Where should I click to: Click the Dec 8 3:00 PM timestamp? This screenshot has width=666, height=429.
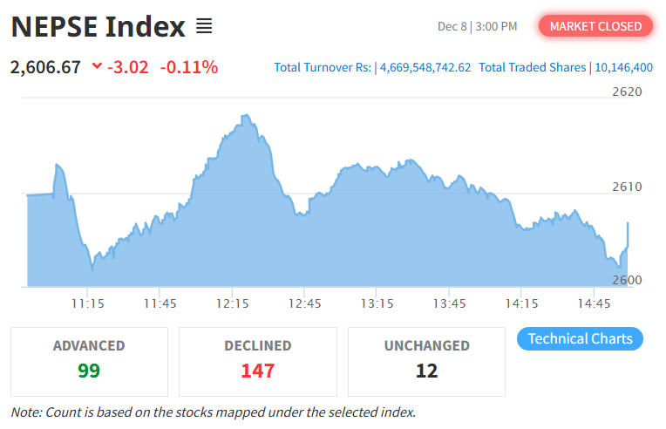pos(477,26)
